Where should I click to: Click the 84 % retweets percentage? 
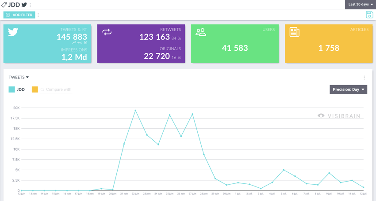tap(176, 38)
